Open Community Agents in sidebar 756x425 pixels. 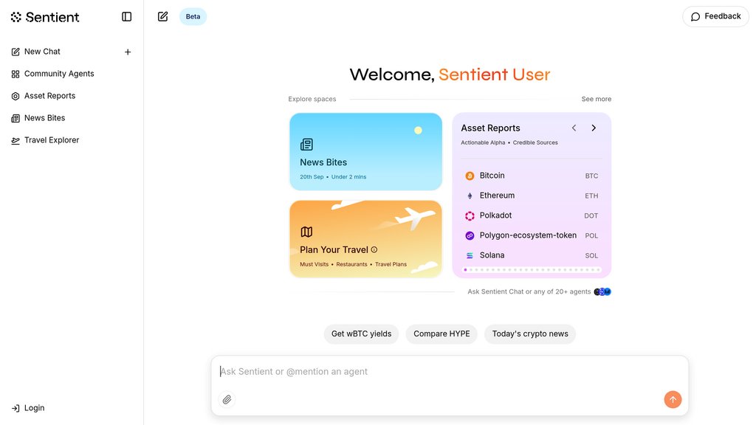(59, 74)
